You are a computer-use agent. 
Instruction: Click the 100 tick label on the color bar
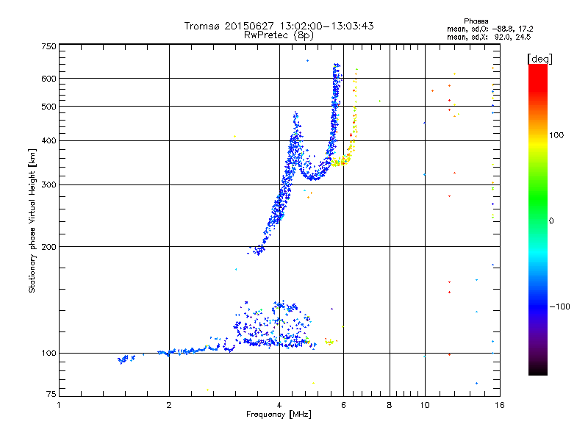[x=556, y=135]
